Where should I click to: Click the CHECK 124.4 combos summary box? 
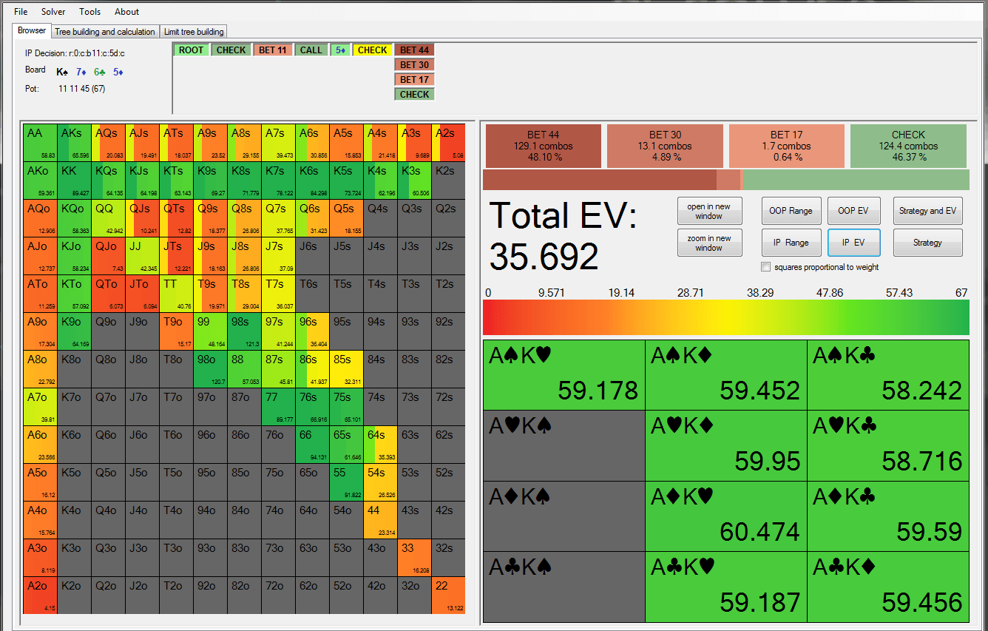click(x=908, y=146)
